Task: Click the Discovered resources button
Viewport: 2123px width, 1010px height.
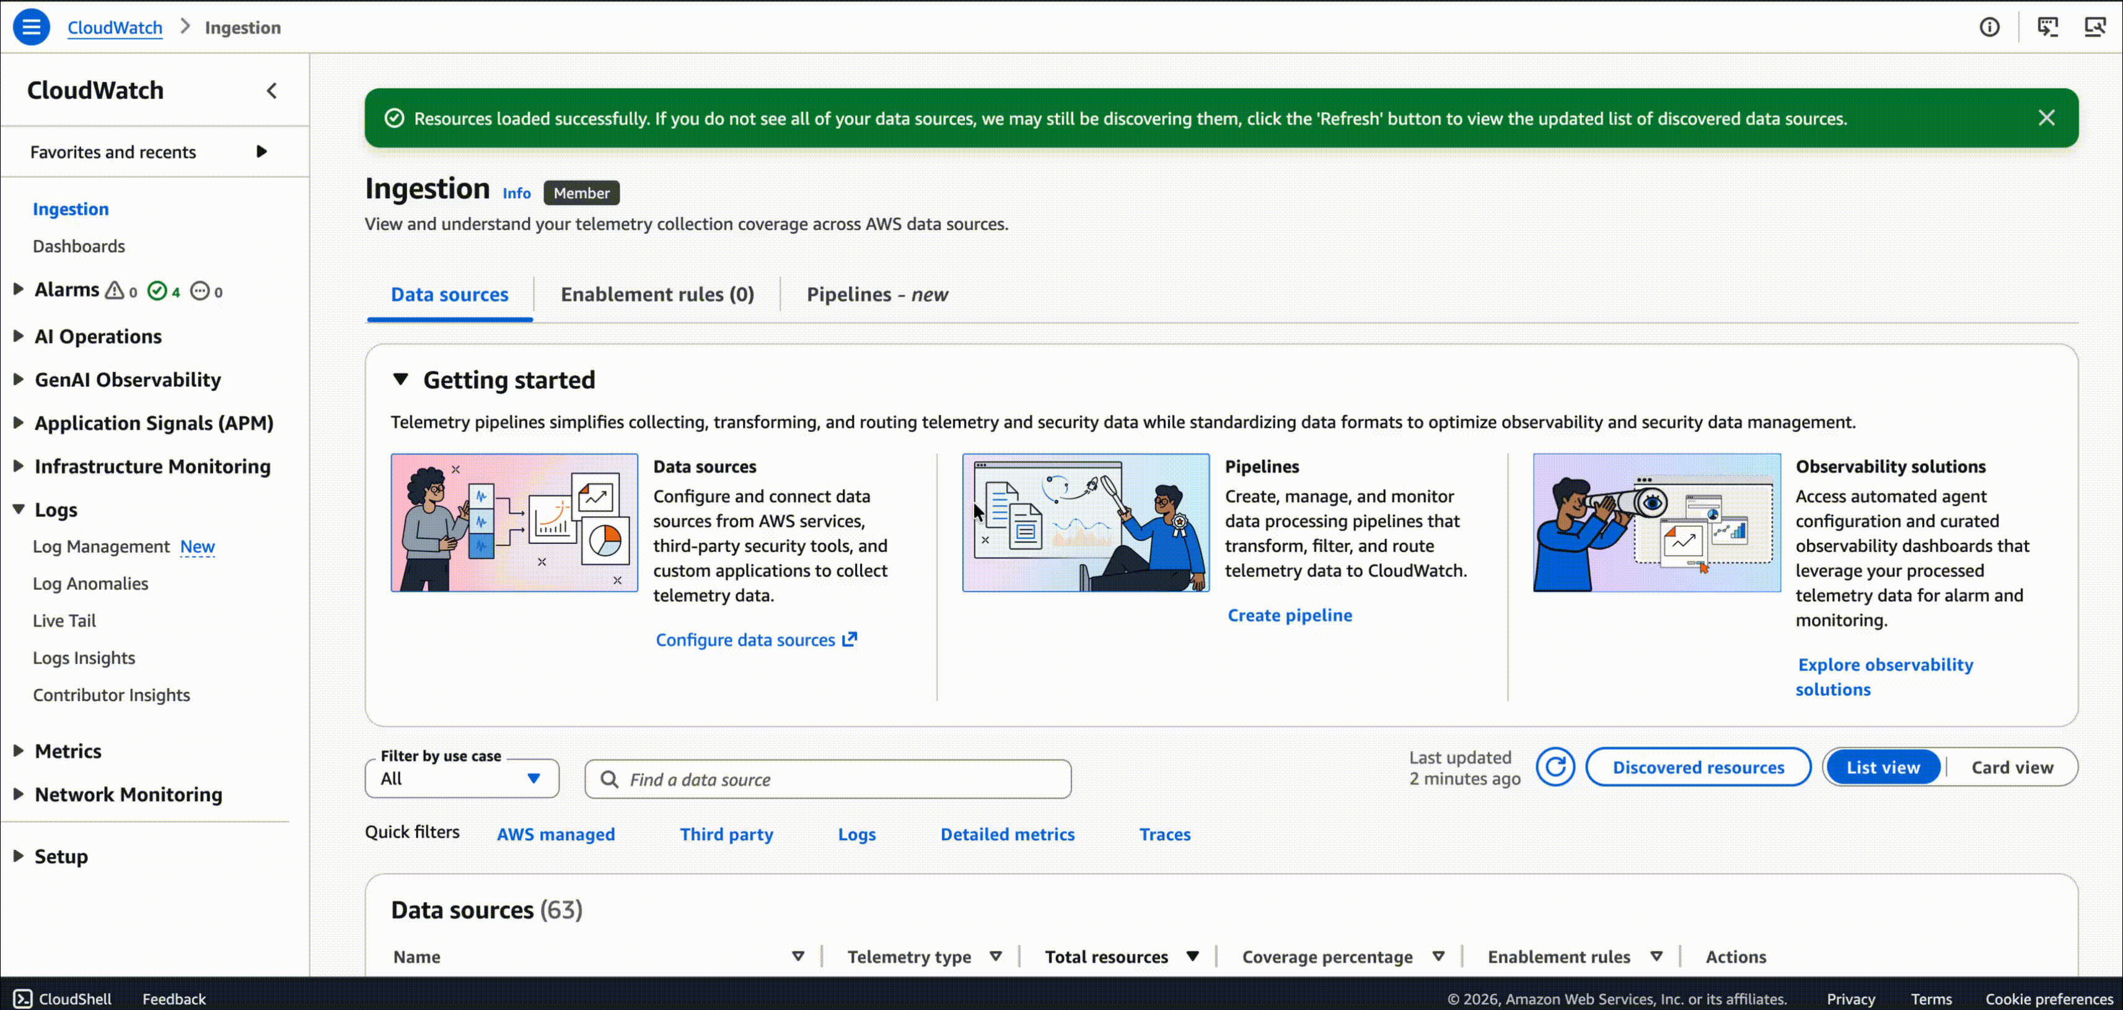Action: point(1699,767)
